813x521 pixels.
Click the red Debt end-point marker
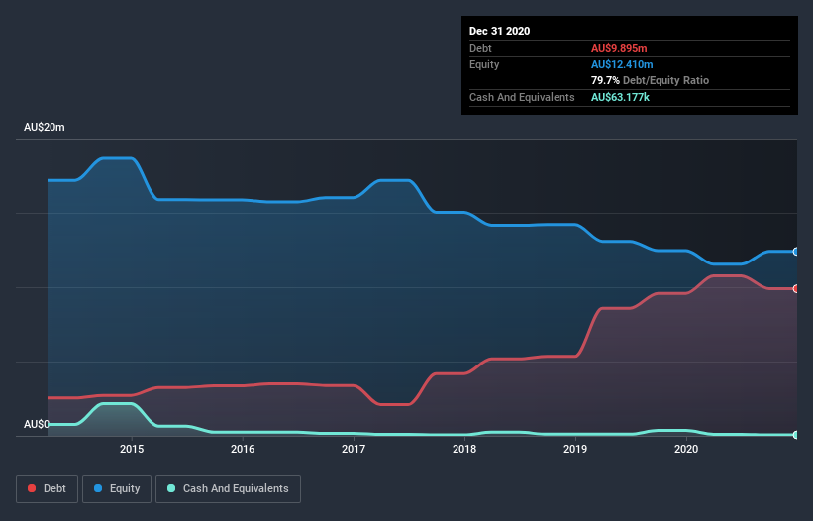[x=796, y=289]
